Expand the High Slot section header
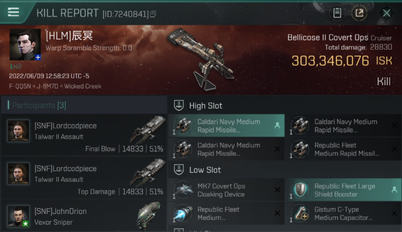 (x=284, y=105)
